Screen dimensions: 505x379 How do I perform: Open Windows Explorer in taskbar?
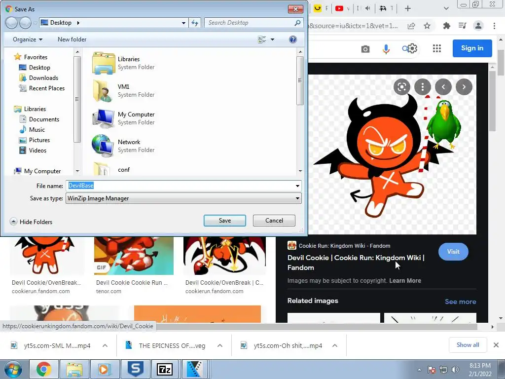[x=74, y=369]
